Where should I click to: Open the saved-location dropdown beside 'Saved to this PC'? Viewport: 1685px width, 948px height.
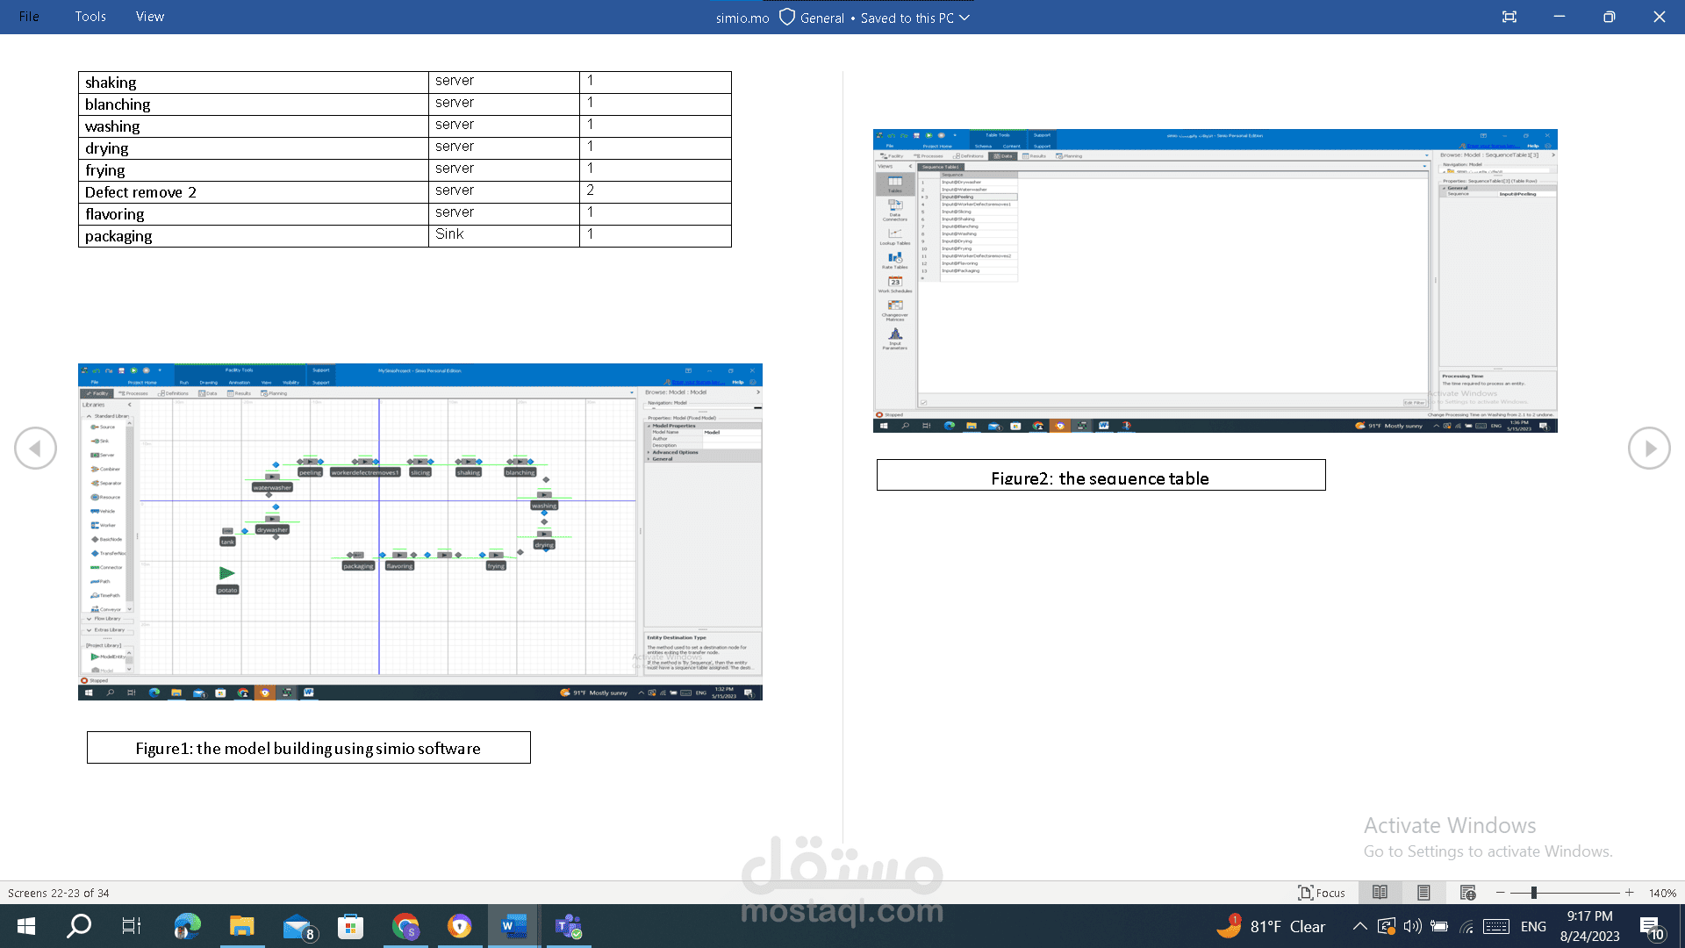pos(964,18)
